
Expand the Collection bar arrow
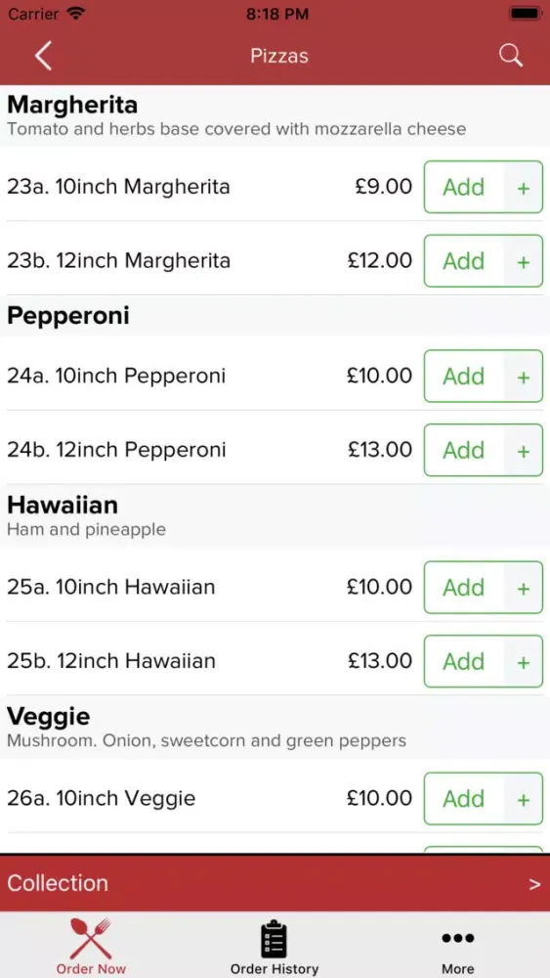point(534,884)
